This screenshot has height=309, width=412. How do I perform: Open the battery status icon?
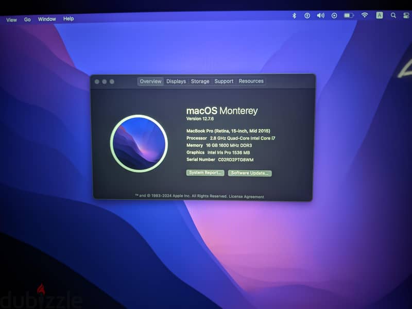tap(349, 15)
